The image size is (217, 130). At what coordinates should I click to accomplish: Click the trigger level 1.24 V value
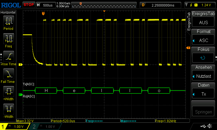tap(206, 5)
